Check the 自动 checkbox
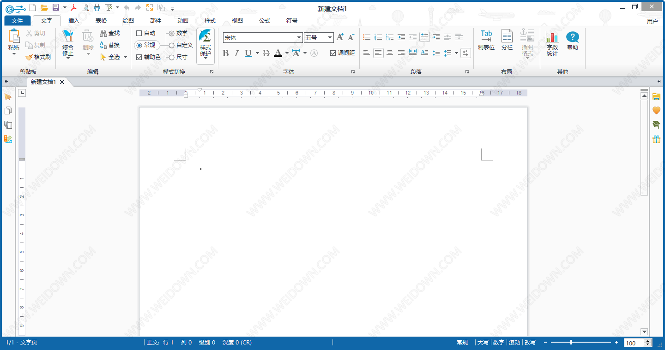665x350 pixels. point(139,33)
